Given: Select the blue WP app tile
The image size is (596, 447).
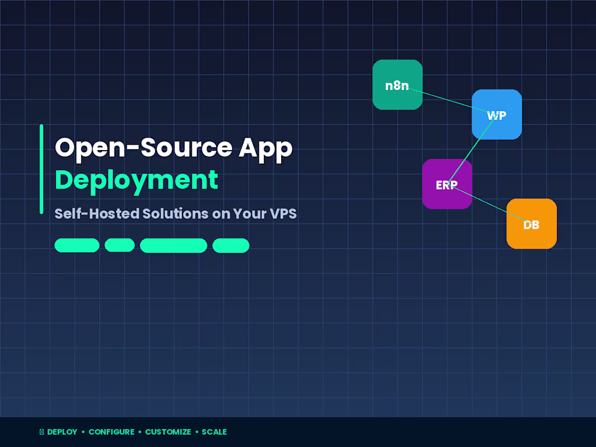Looking at the screenshot, I should tap(496, 114).
